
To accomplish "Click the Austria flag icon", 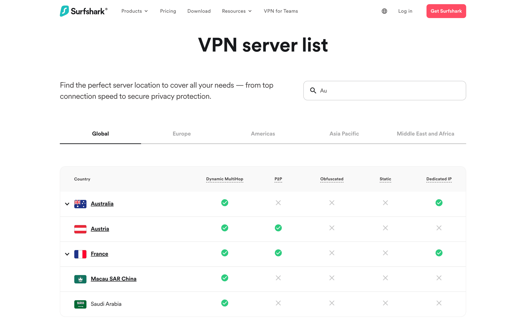I will (x=80, y=229).
